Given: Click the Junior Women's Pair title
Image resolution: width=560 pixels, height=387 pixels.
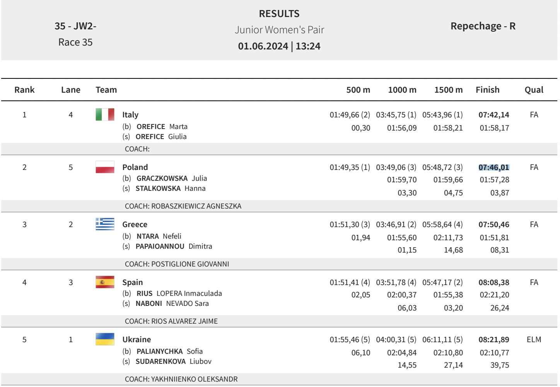Looking at the screenshot, I should tap(279, 30).
